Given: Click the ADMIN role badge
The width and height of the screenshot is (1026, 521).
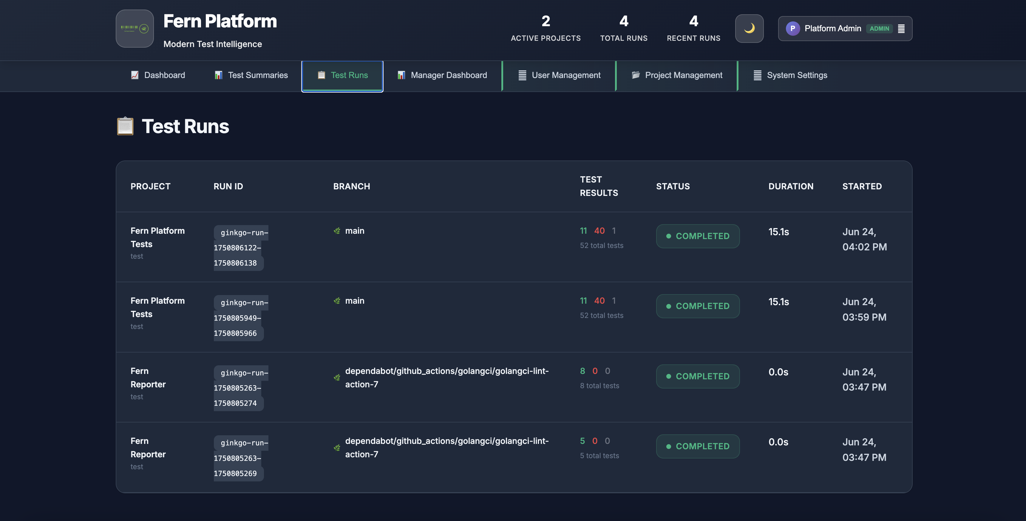Looking at the screenshot, I should pos(879,29).
